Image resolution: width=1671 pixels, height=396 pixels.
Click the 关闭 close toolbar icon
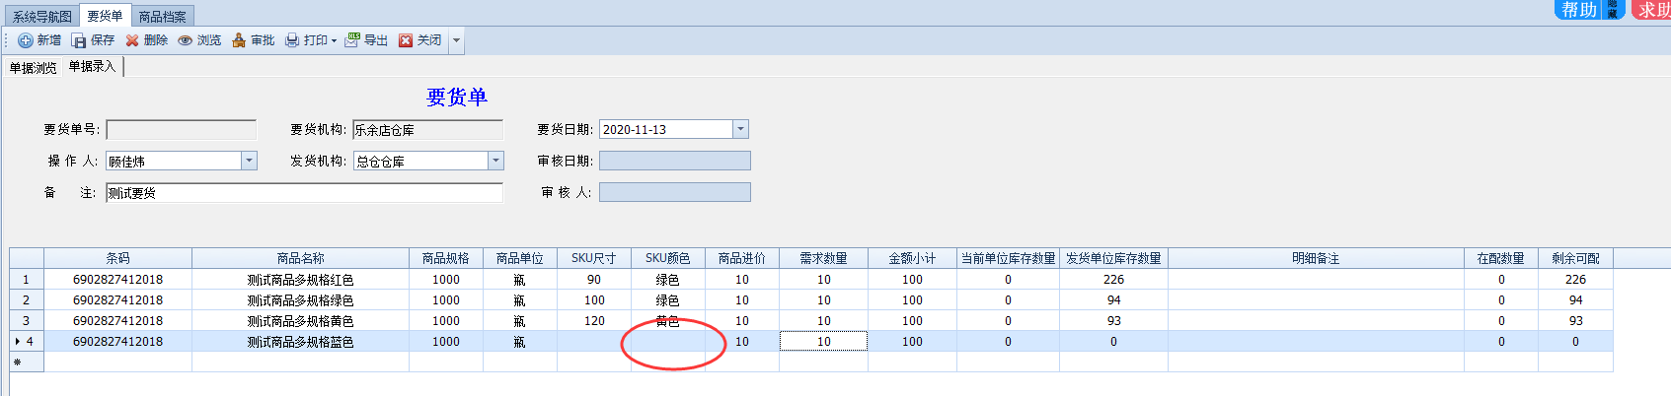point(406,40)
